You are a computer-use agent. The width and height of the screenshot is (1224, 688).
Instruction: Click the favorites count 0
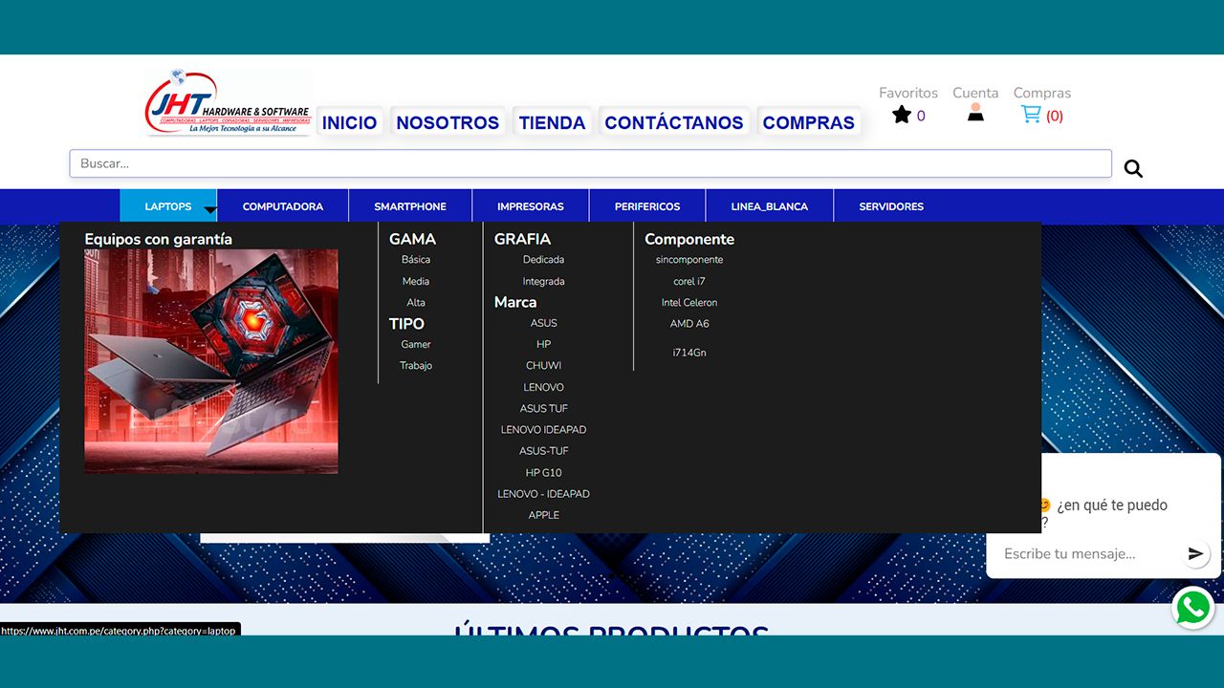point(921,117)
